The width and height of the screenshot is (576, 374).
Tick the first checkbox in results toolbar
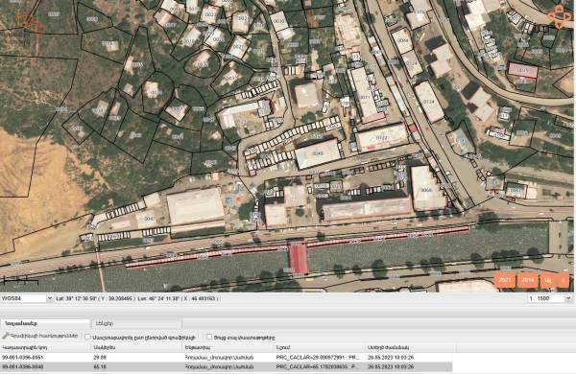(x=87, y=337)
